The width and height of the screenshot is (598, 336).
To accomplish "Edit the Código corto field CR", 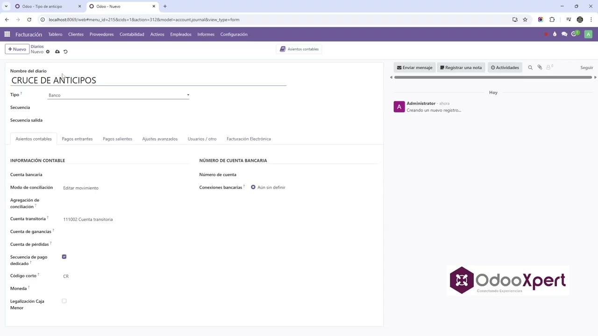I will (x=126, y=276).
